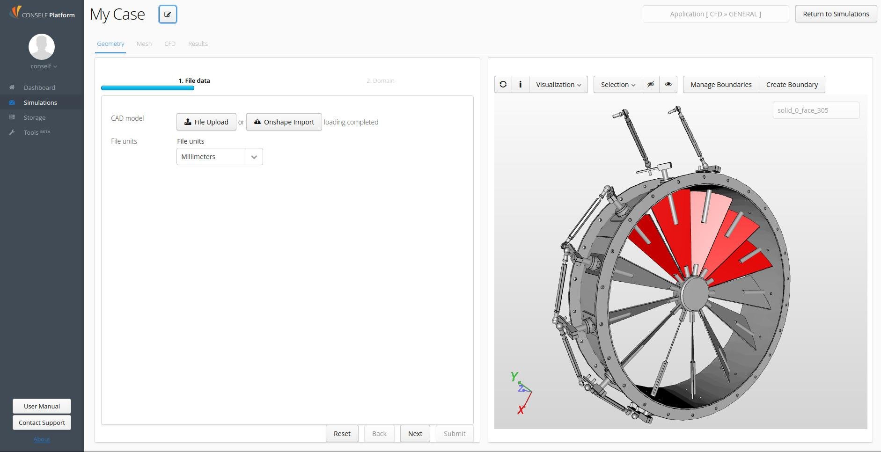This screenshot has width=881, height=452.
Task: Switch to the CFD tab
Action: (170, 44)
